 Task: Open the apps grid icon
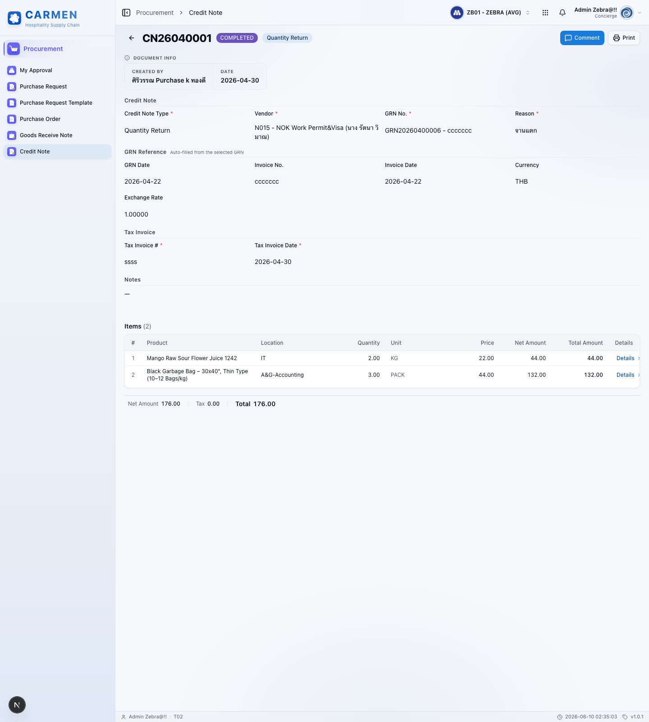pos(545,13)
